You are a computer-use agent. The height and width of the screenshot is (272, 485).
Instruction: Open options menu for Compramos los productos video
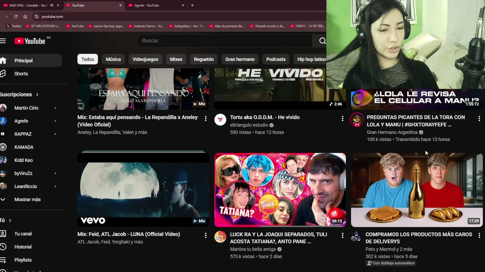tap(479, 235)
